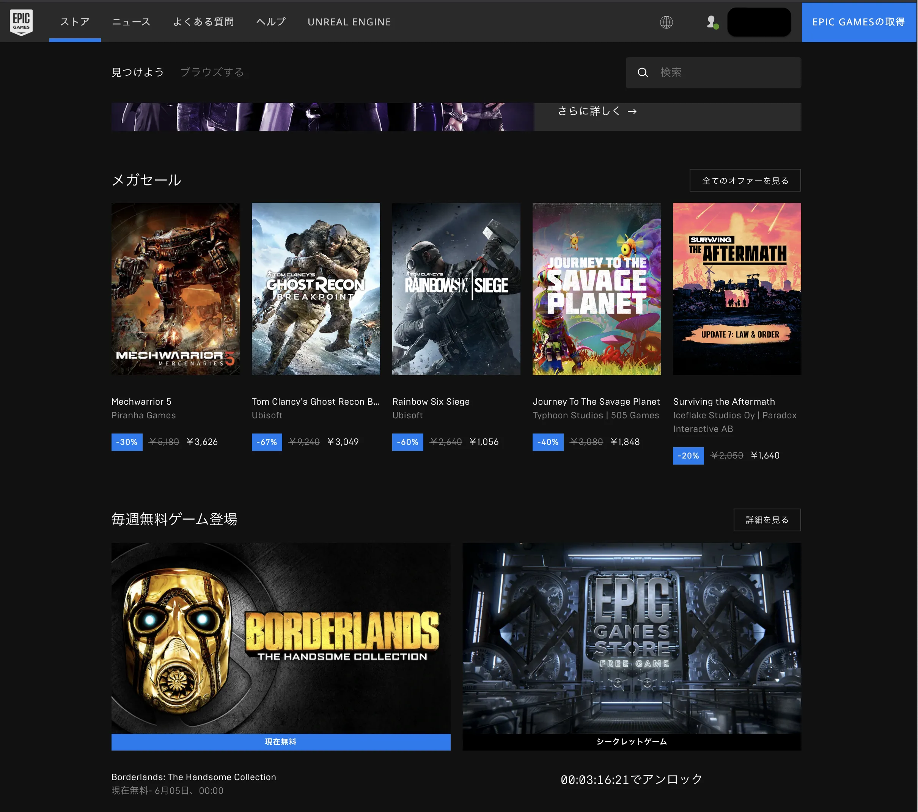Click Typhoon Studios | 505 Games text

596,415
